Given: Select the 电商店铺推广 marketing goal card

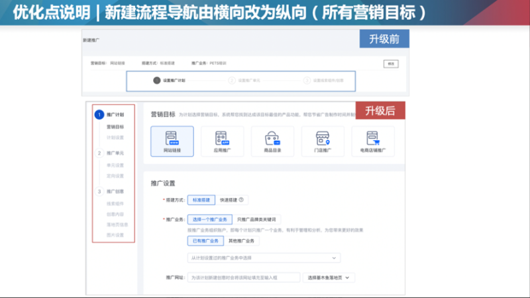Looking at the screenshot, I should pos(373,141).
